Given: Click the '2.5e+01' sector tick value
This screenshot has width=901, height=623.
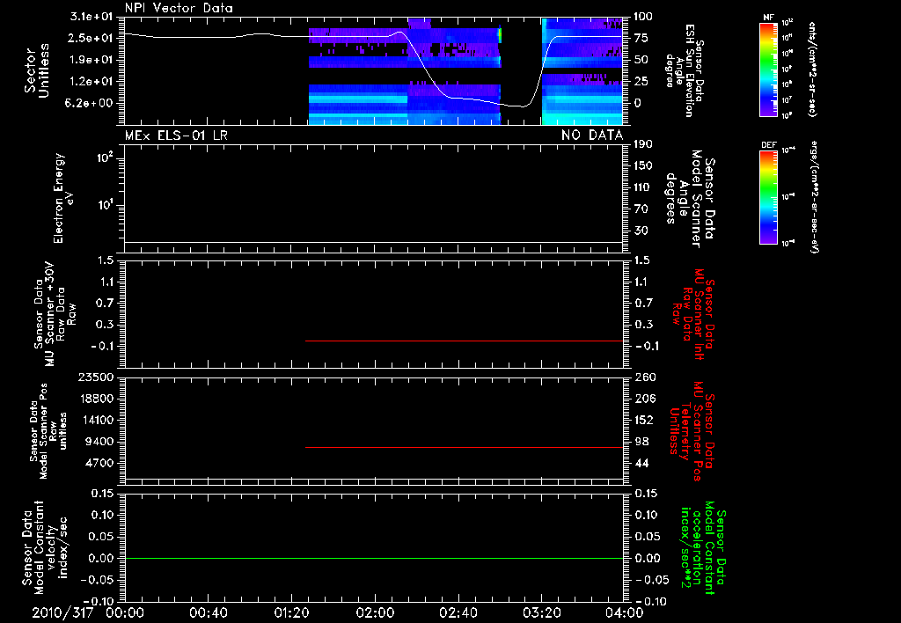Looking at the screenshot, I should [x=91, y=38].
